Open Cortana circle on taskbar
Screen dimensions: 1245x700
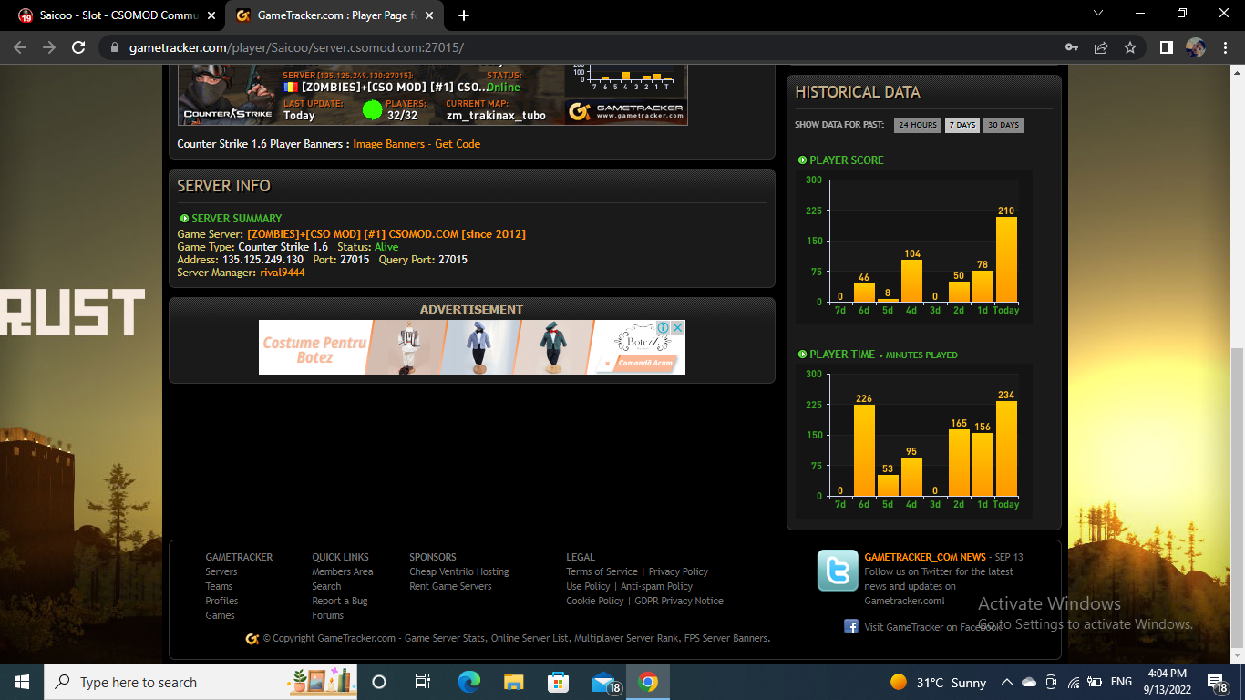(x=379, y=682)
